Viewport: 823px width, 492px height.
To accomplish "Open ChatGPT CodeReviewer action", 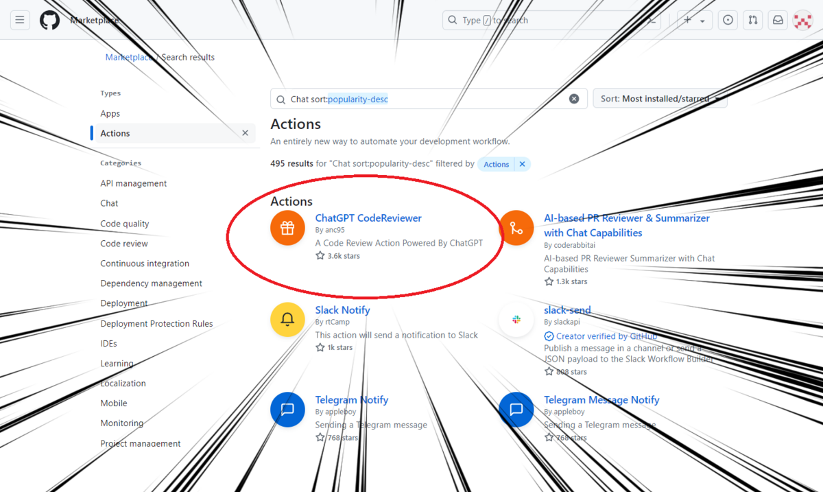I will coord(368,218).
